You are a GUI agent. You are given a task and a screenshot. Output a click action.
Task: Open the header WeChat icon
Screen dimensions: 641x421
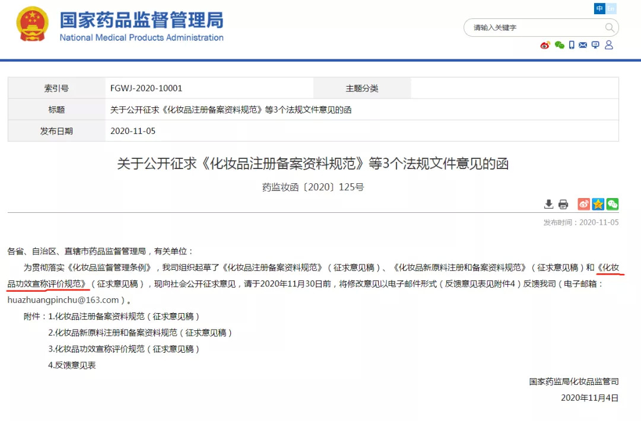559,45
